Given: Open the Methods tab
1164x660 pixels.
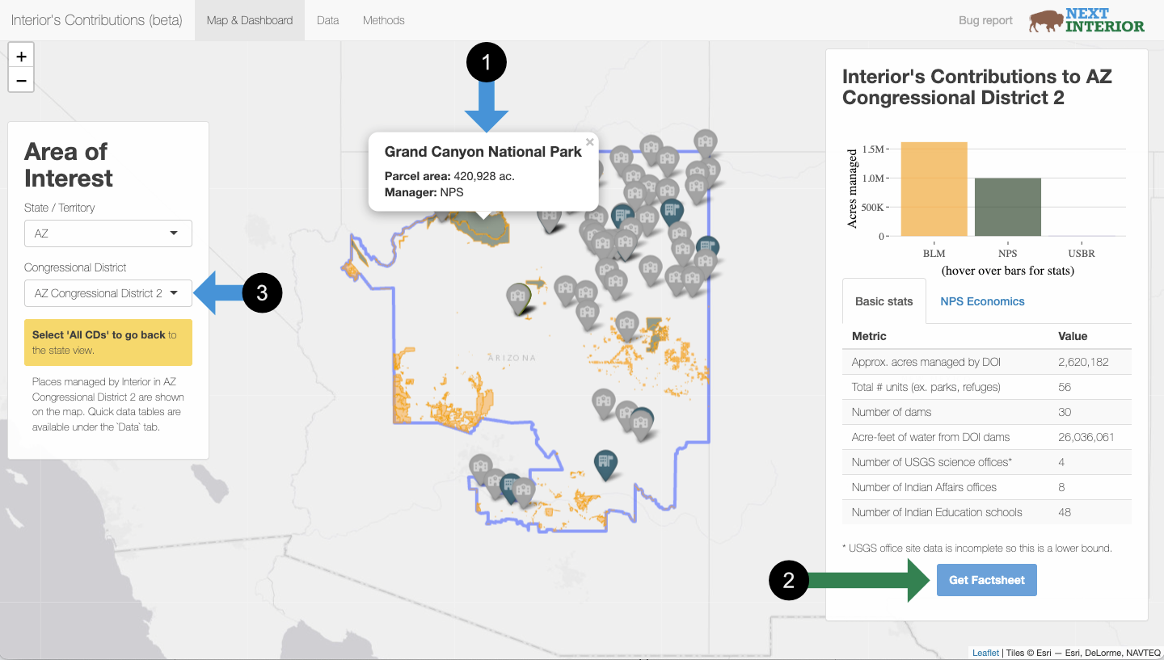Looking at the screenshot, I should click(383, 19).
